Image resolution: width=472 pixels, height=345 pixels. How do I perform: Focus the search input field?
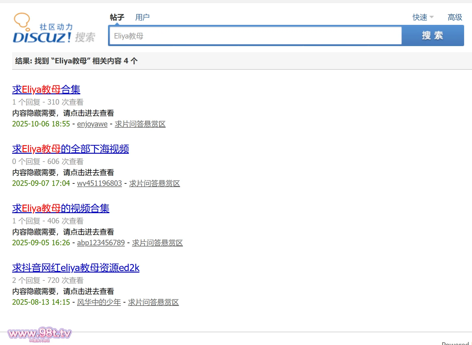(x=255, y=36)
